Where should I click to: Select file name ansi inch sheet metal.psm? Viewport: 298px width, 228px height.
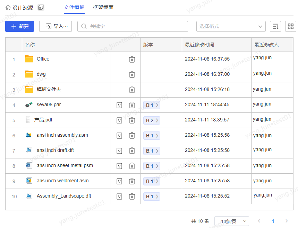65,165
